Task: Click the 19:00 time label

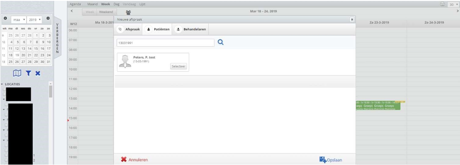Action: click(73, 157)
